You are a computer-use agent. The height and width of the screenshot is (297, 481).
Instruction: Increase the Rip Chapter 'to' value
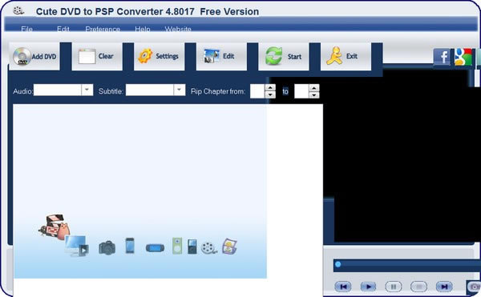click(313, 87)
